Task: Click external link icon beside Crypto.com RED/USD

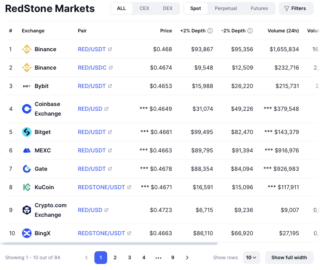Action: point(106,210)
